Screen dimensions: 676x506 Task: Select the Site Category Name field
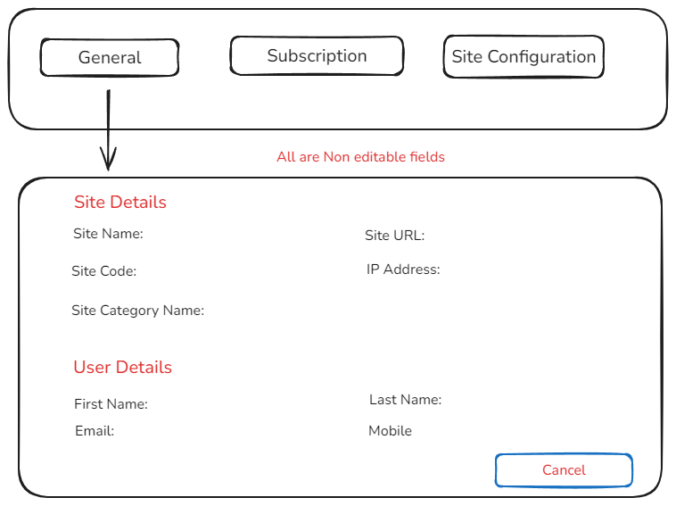coord(137,311)
